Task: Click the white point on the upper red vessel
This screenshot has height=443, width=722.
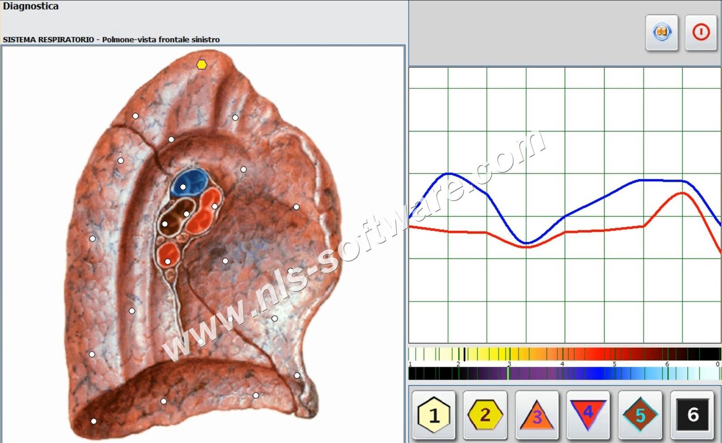Action: click(x=215, y=206)
